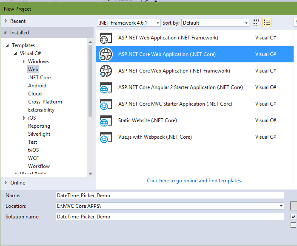Screen dimensions: 297x246
Task: Choose Vue.js with Webpack (.NET Core) template
Action: pos(194,137)
